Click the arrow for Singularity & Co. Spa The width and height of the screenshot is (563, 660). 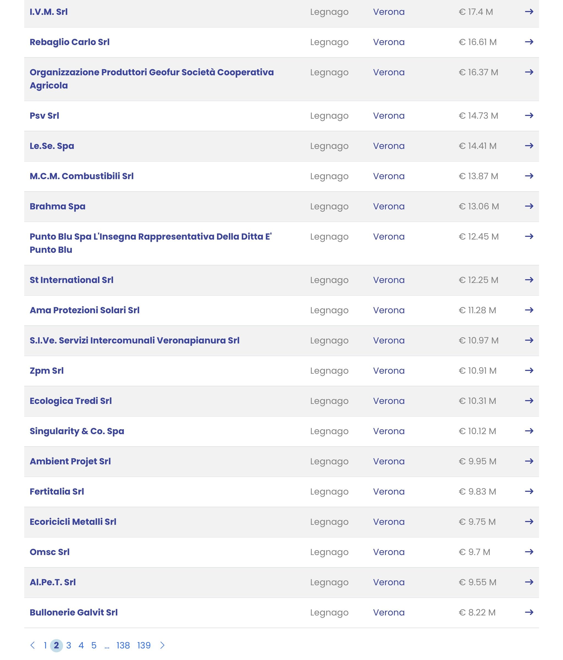click(x=529, y=431)
